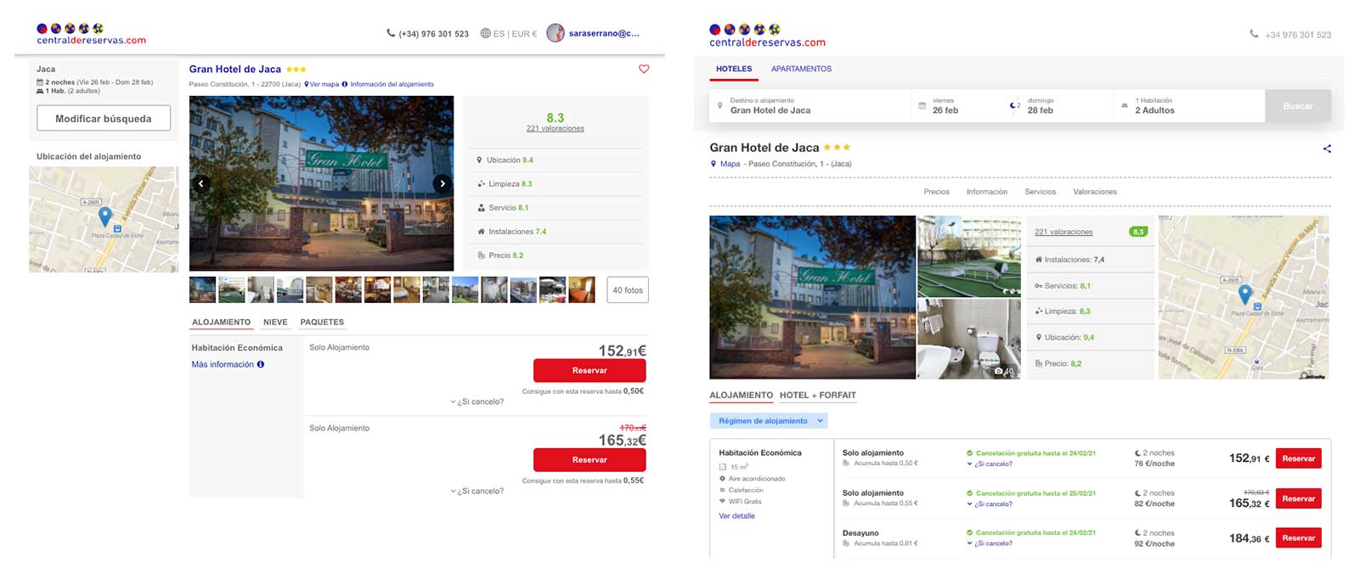Click phone icon beside (+34) 976 301 523
Viewport: 1359px width, 573px height.
391,33
